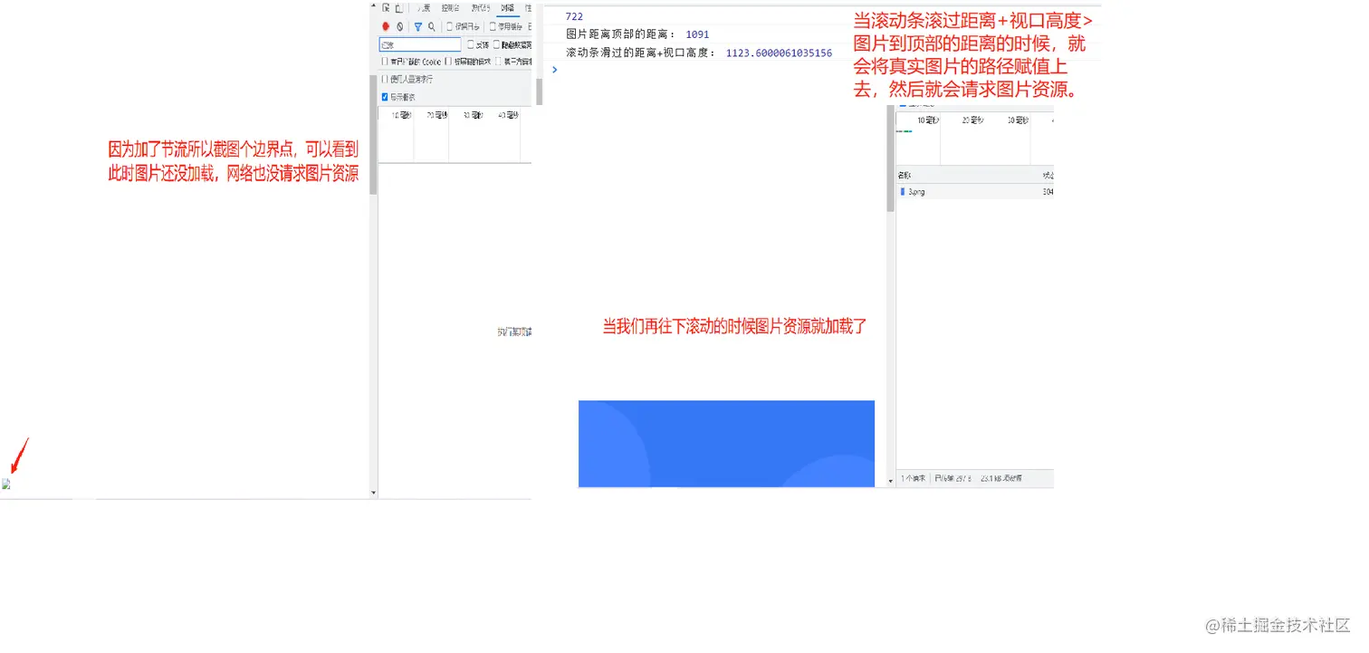Enable the 停用缓存 (Disable cache) checkbox
Image resolution: width=1369 pixels, height=653 pixels.
(x=493, y=27)
